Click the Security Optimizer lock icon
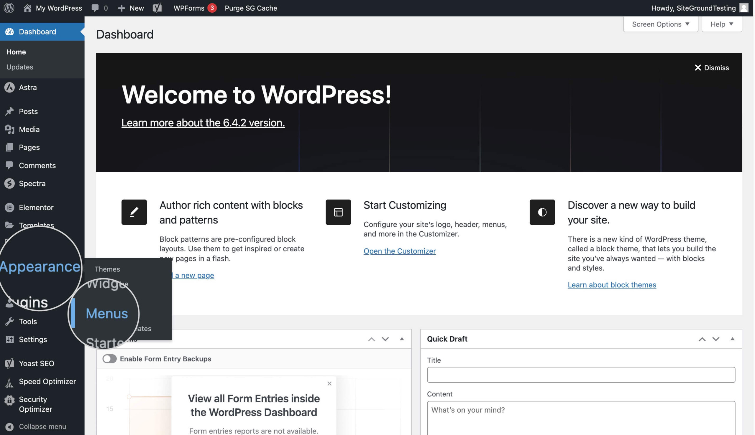Viewport: 755px width, 435px height. 9,400
